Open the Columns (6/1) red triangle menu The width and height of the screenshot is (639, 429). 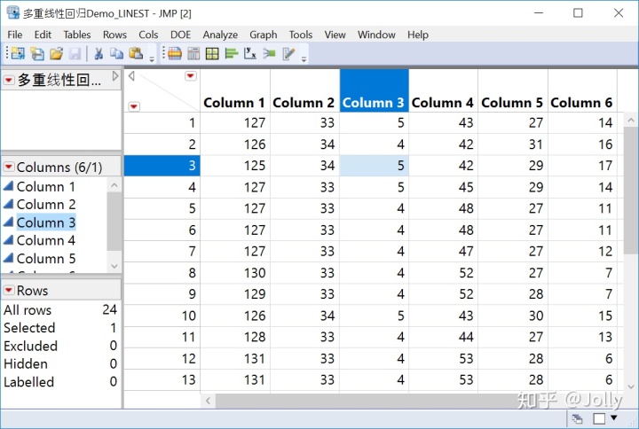[9, 167]
